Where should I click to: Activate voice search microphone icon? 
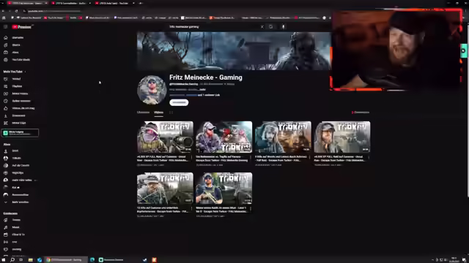(284, 26)
